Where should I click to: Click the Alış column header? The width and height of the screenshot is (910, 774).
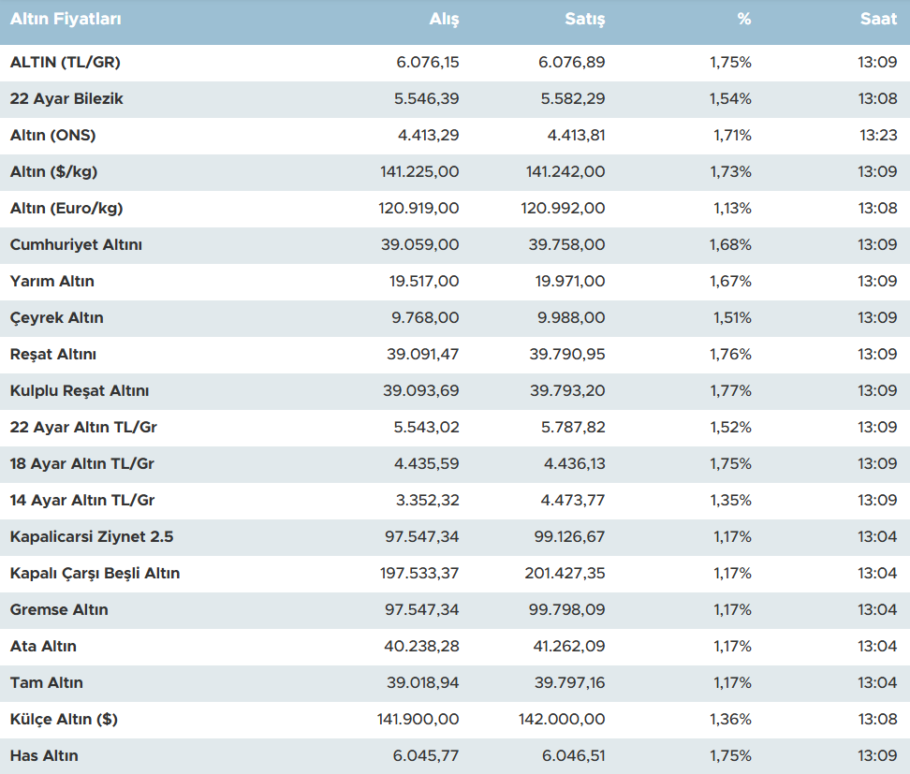click(444, 19)
